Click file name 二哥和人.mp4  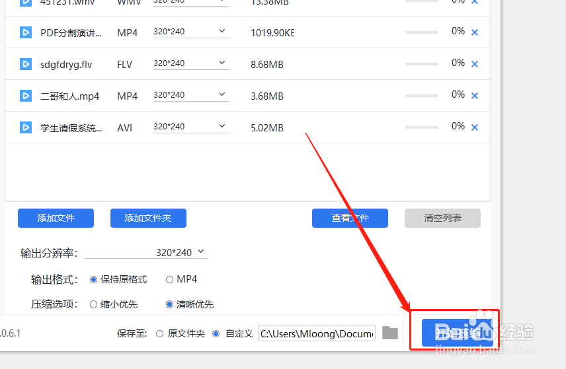click(69, 96)
